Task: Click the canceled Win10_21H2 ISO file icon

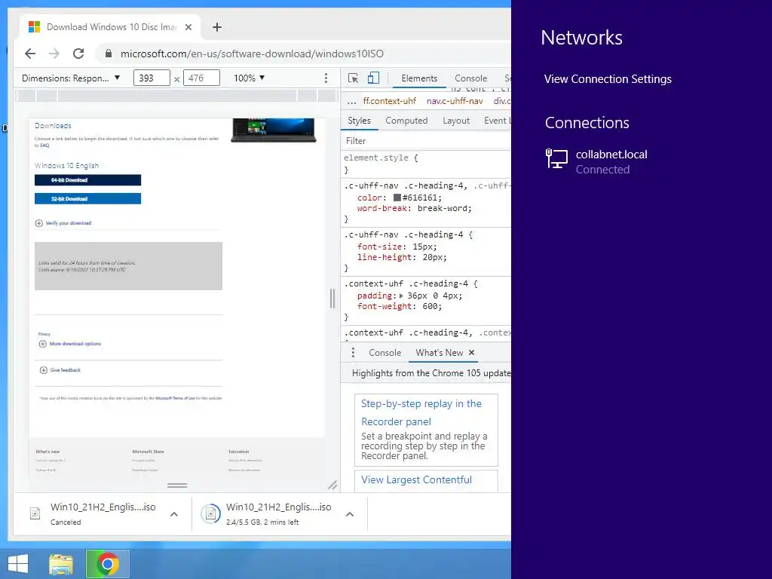Action: point(35,513)
